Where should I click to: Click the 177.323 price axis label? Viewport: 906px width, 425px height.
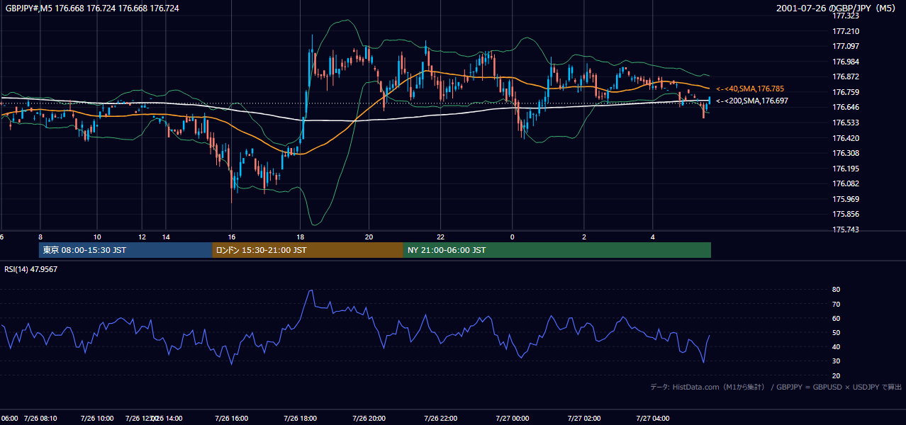tap(845, 16)
